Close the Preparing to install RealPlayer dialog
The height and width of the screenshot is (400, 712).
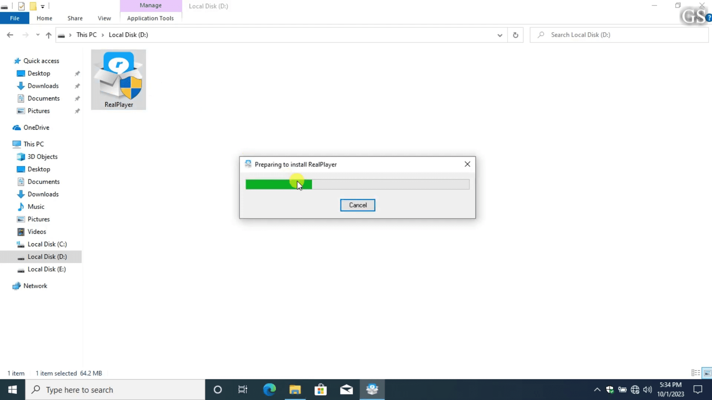pos(467,164)
